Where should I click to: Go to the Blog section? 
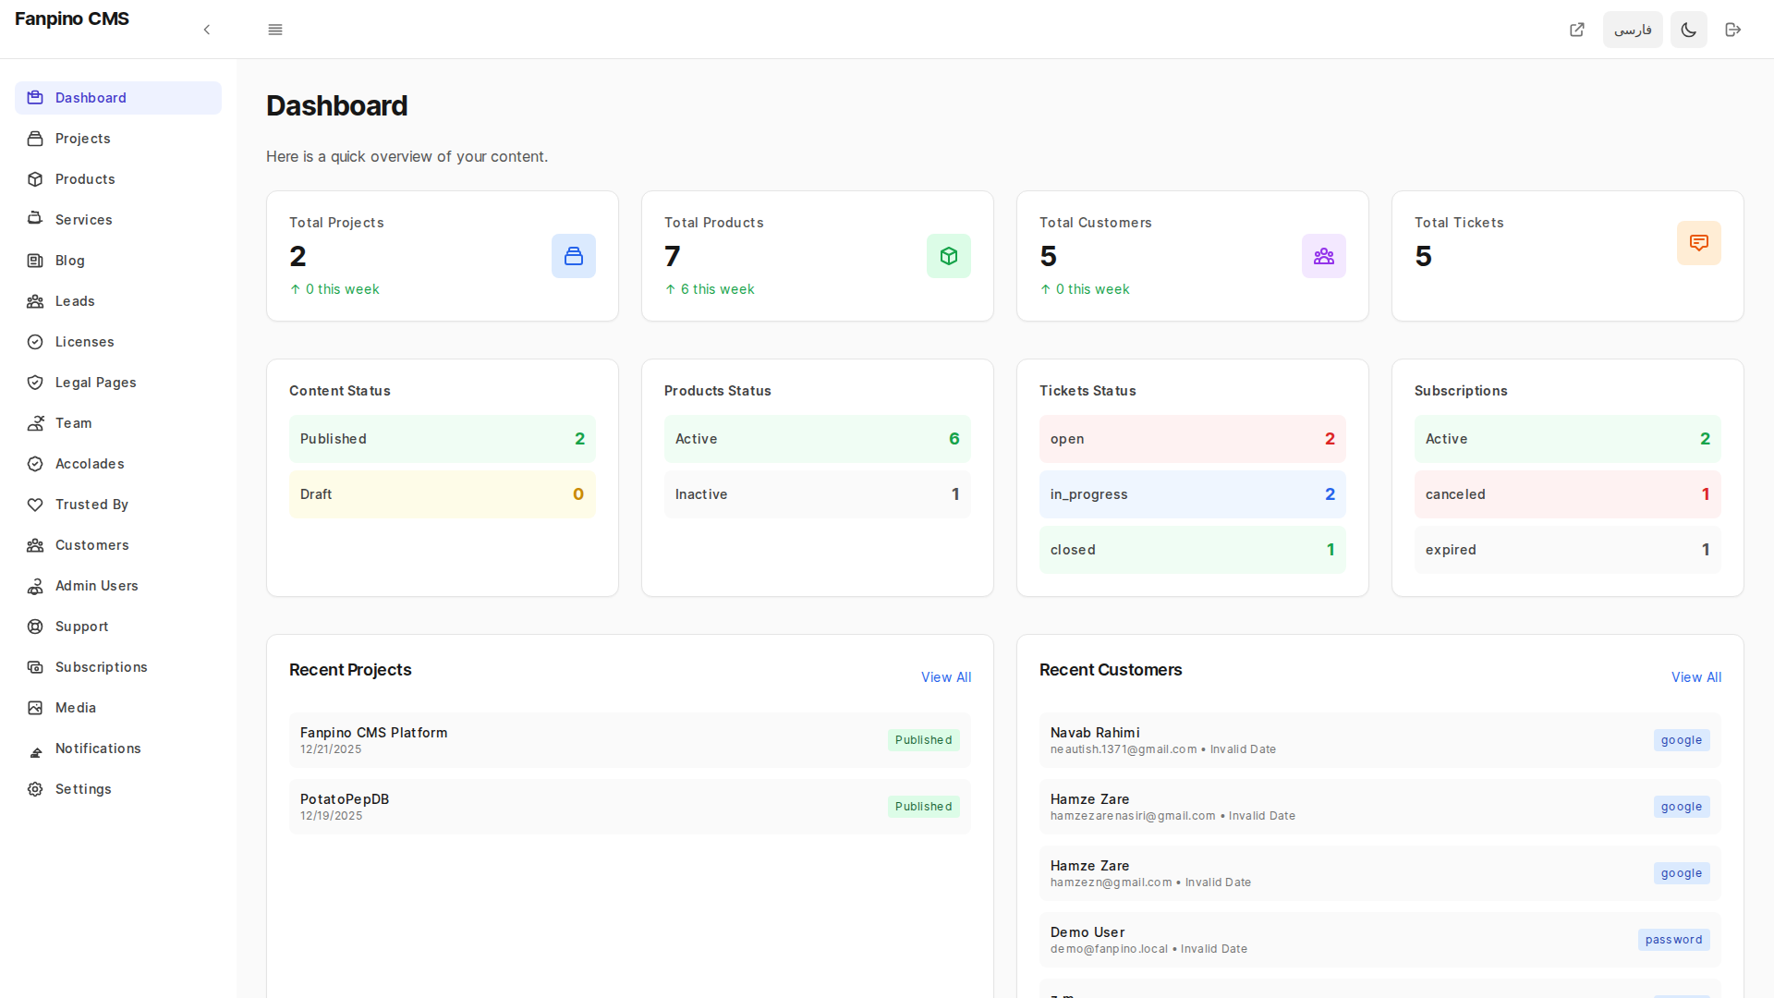pyautogui.click(x=118, y=261)
